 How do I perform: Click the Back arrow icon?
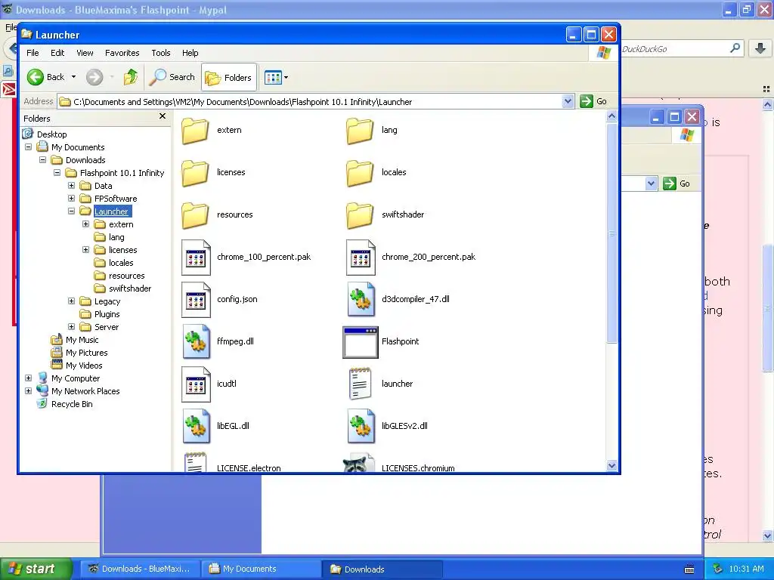pyautogui.click(x=35, y=77)
